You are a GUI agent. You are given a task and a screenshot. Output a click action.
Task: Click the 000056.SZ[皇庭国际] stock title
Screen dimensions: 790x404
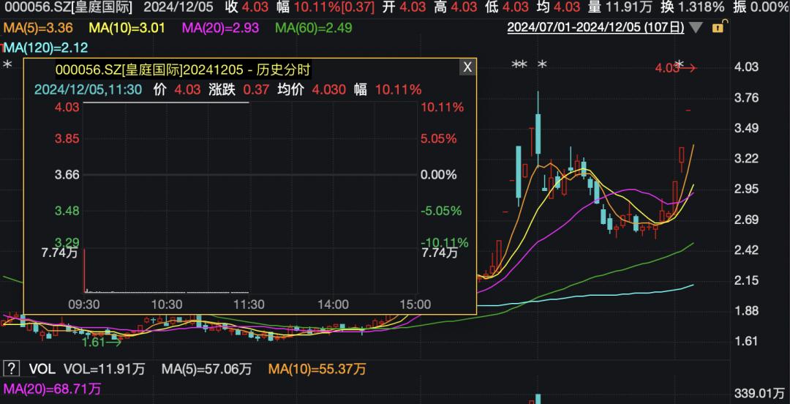tap(67, 7)
